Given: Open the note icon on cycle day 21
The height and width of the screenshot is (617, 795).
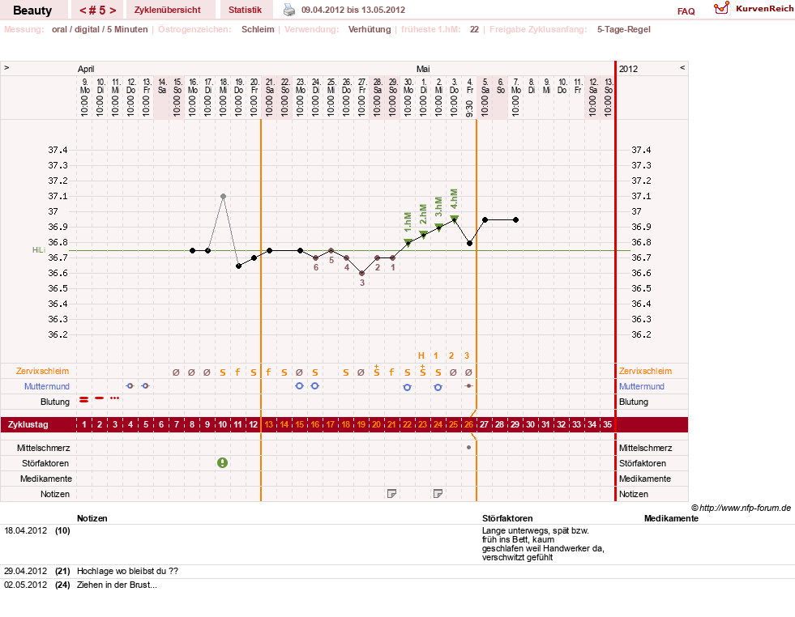Looking at the screenshot, I should [x=391, y=493].
